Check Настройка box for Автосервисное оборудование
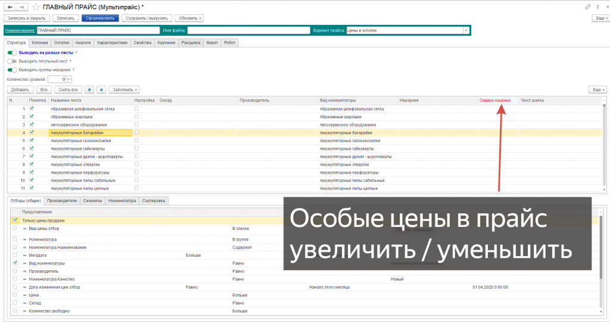610x322 pixels. [136, 125]
